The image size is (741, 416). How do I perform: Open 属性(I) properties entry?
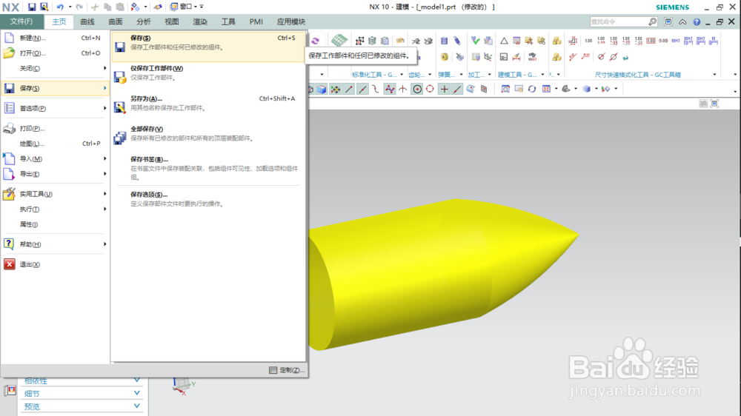[x=55, y=224]
